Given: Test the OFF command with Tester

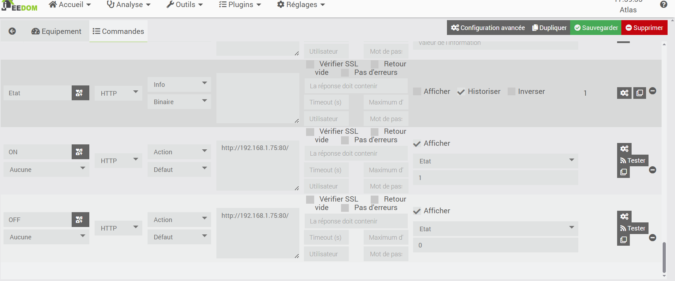Looking at the screenshot, I should [x=633, y=228].
